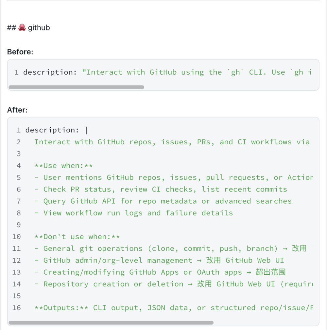
Task: Click the "Check PR status" line
Action: 161,189
